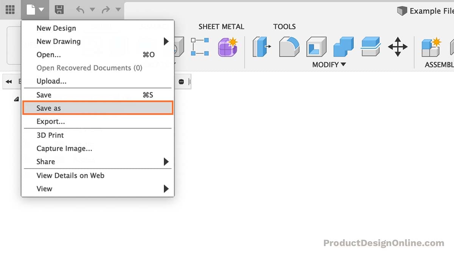Image resolution: width=454 pixels, height=255 pixels.
Task: Expand the View submenu
Action: (x=166, y=189)
